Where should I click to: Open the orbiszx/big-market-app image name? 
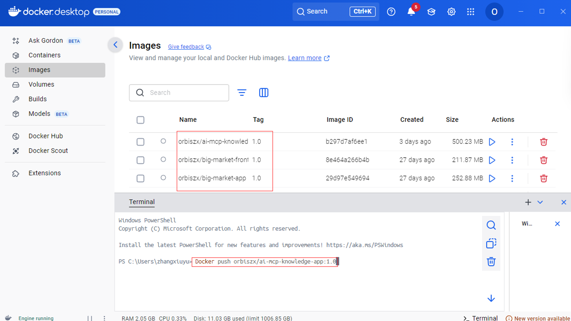point(212,178)
